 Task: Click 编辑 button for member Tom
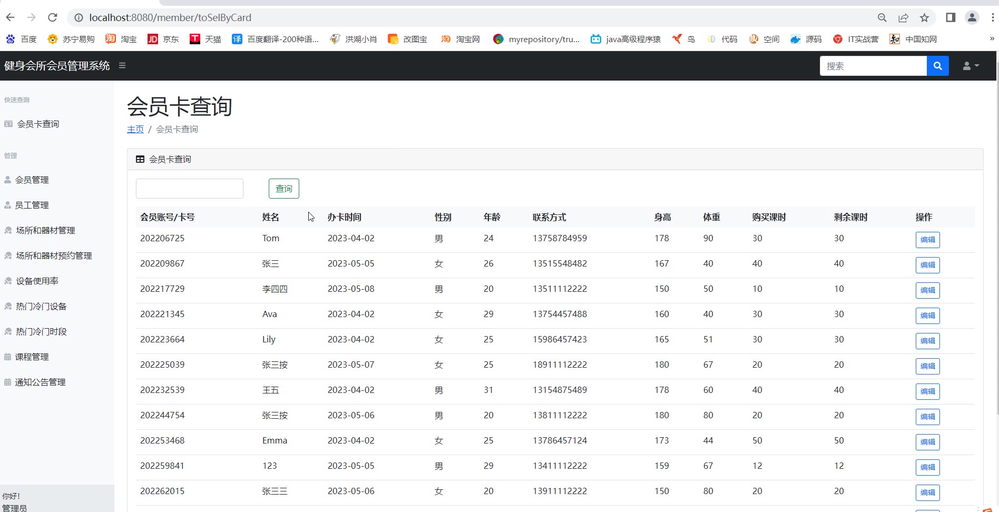927,240
